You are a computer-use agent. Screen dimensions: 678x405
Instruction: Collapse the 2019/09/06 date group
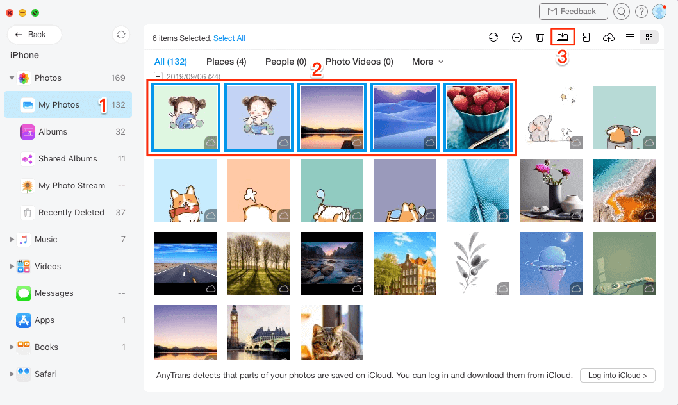pos(158,76)
